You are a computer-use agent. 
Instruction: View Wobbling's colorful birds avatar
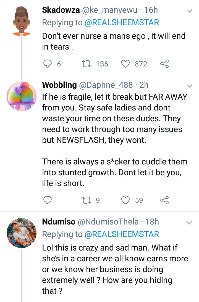click(22, 96)
